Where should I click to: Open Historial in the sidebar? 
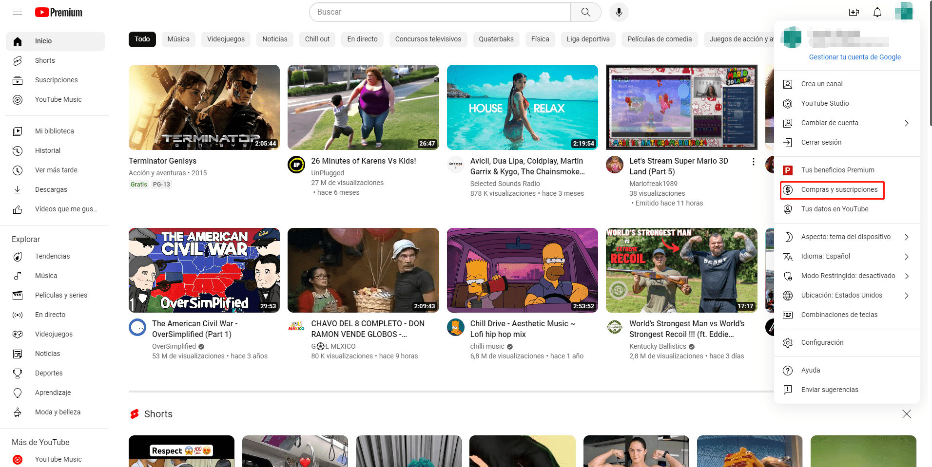tap(56, 150)
